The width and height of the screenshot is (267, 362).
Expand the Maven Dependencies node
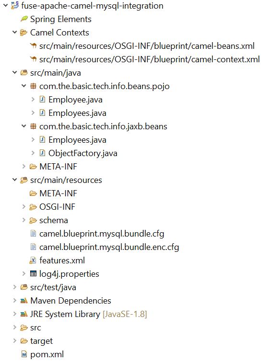pos(15,301)
